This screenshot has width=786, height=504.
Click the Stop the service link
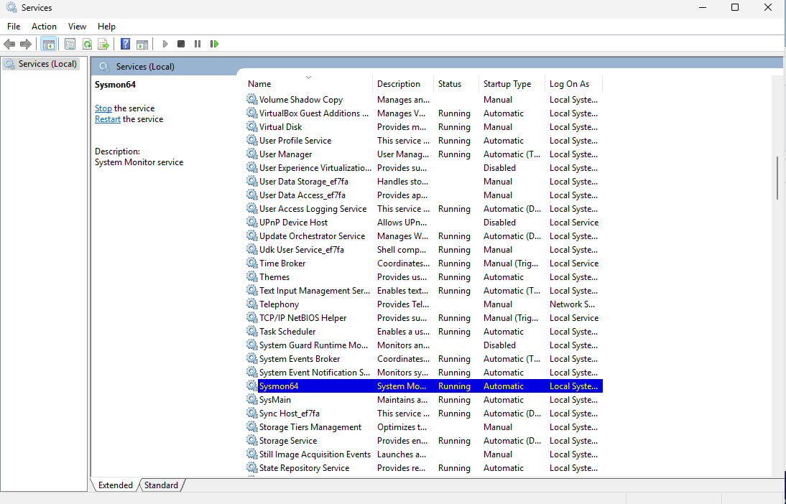point(103,108)
